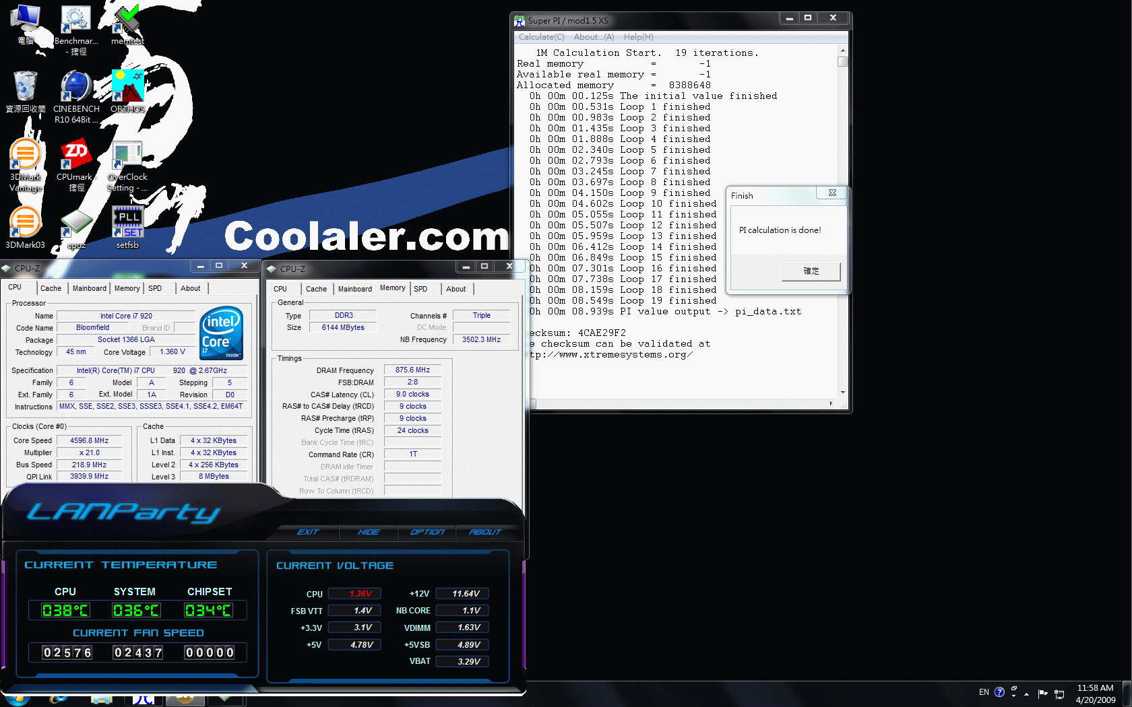Viewport: 1132px width, 707px height.
Task: Switch to About tab in left CPU-Z
Action: 191,288
